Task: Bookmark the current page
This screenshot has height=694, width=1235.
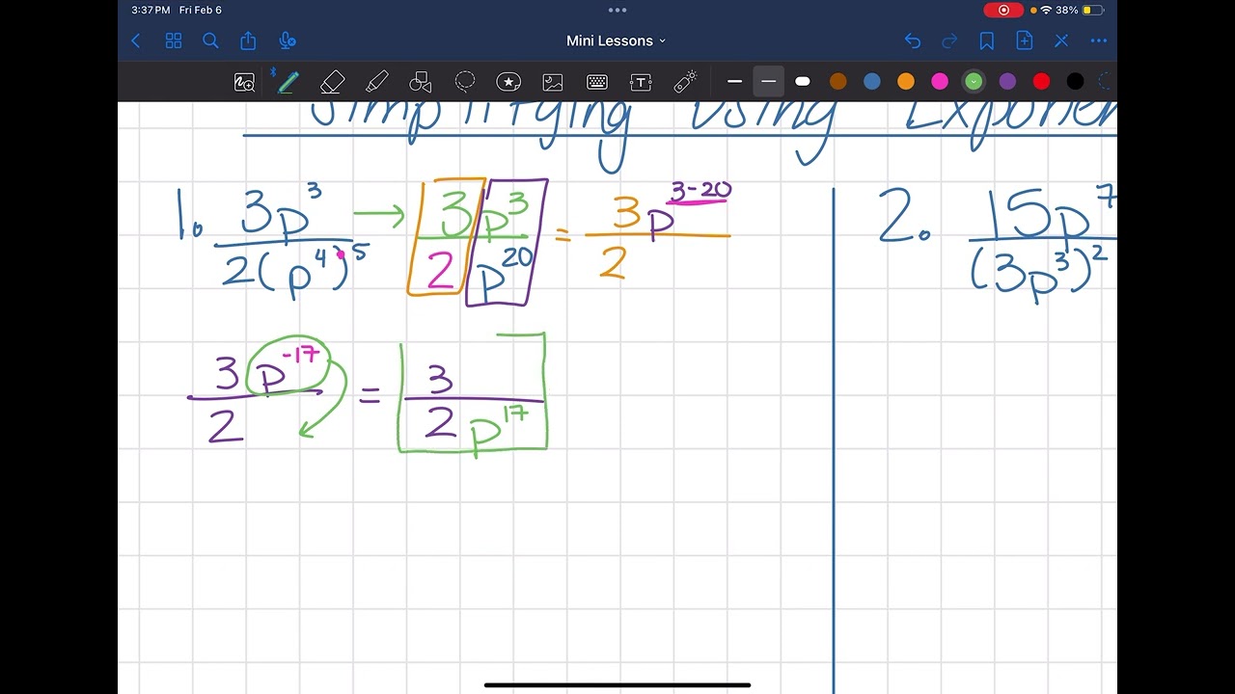Action: coord(986,40)
